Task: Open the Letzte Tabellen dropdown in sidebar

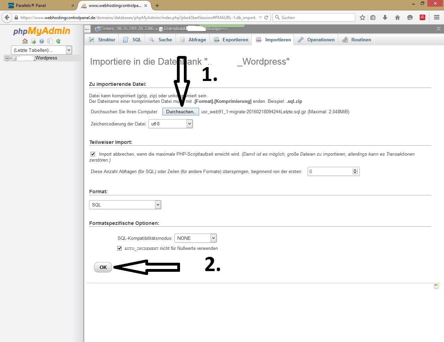Action: coord(41,50)
